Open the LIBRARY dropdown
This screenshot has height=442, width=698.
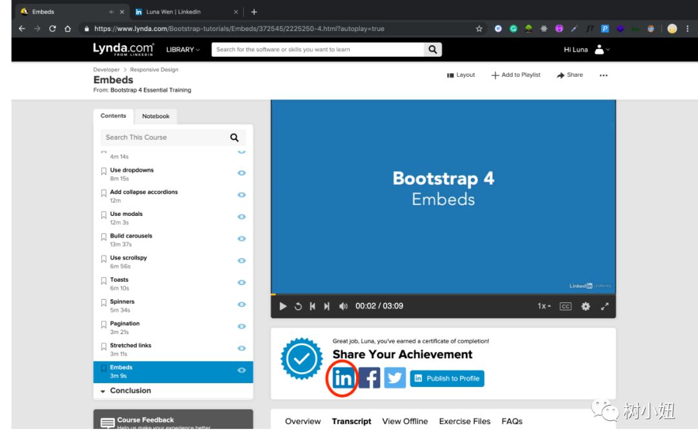point(183,49)
